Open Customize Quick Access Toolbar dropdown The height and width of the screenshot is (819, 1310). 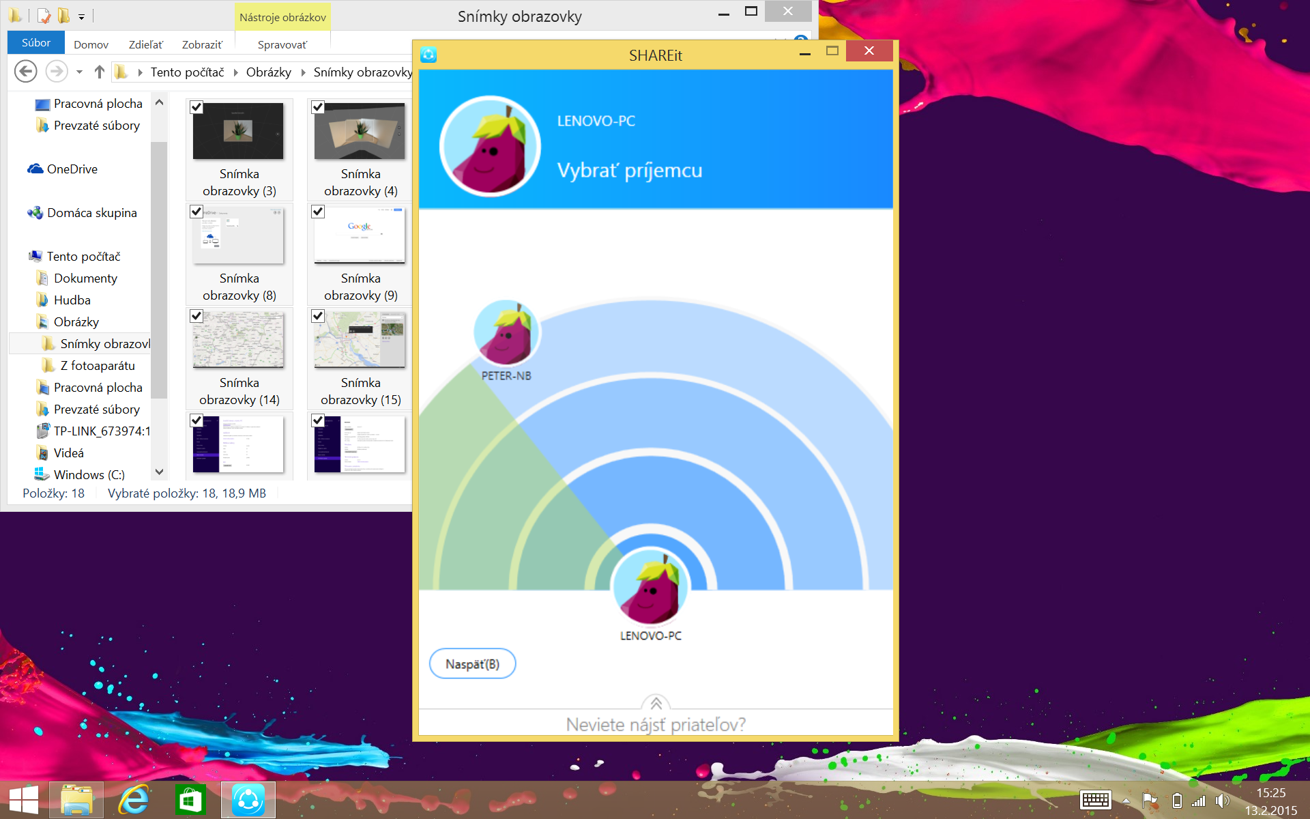[81, 16]
